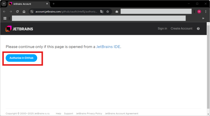Open the tab search dropdown arrow
Image resolution: width=210 pixels, height=116 pixels.
point(4,4)
